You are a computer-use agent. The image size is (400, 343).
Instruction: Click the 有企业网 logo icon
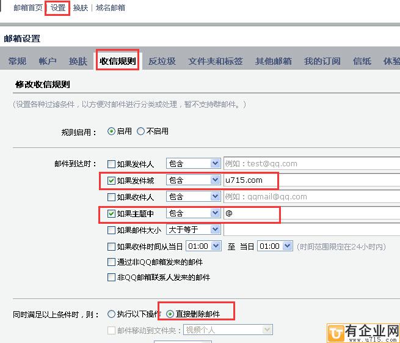[x=337, y=331]
